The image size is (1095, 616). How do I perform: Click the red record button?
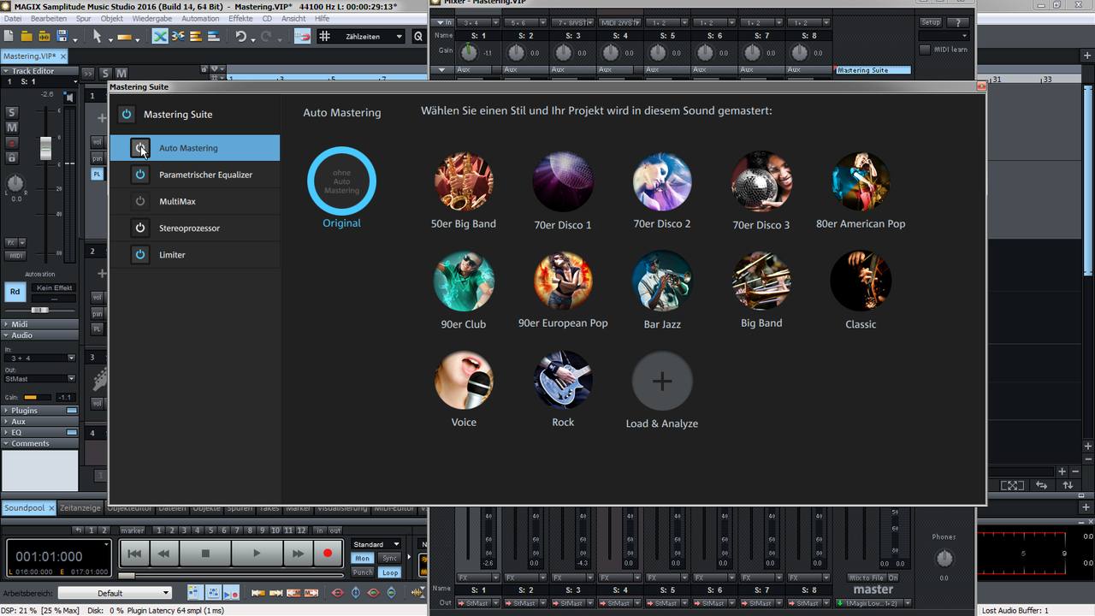(327, 554)
